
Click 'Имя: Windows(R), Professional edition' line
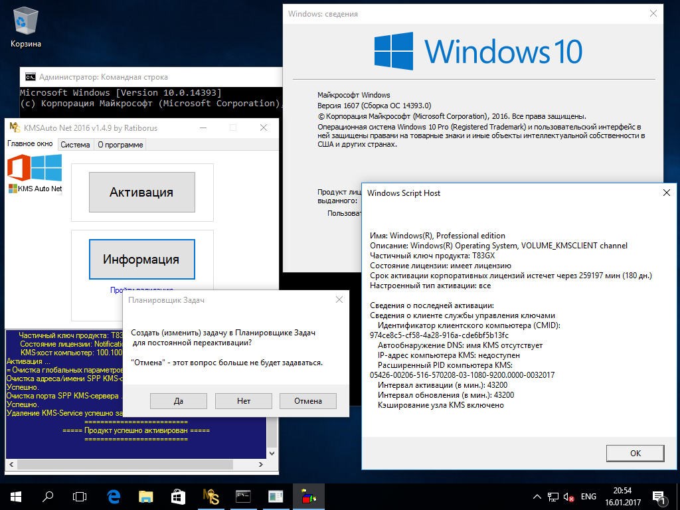438,236
